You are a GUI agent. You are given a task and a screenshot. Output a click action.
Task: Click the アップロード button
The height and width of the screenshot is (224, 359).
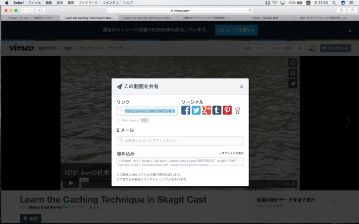(x=336, y=48)
